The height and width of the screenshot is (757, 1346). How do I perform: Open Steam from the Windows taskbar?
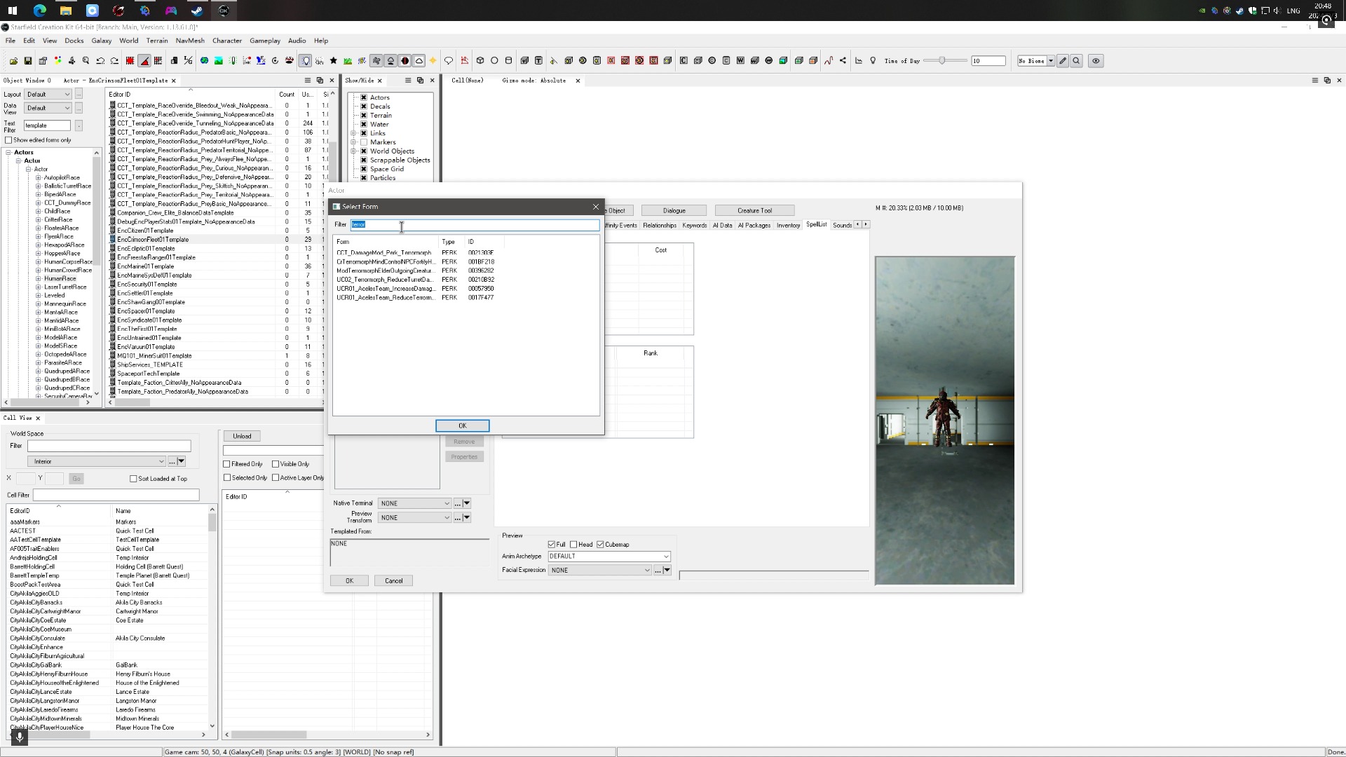click(197, 11)
